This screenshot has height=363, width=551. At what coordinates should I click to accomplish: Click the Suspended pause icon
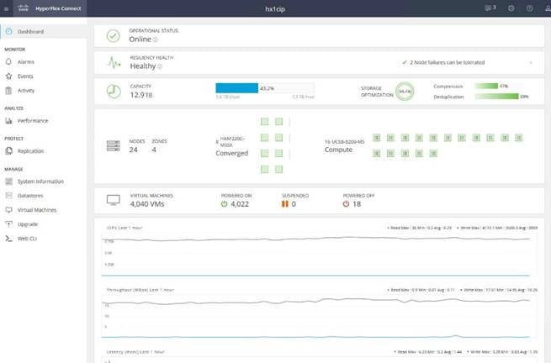[x=285, y=204]
